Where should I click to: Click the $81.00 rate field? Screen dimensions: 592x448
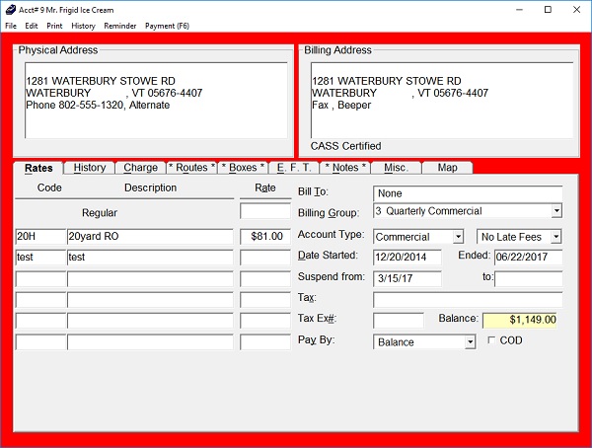(x=265, y=237)
